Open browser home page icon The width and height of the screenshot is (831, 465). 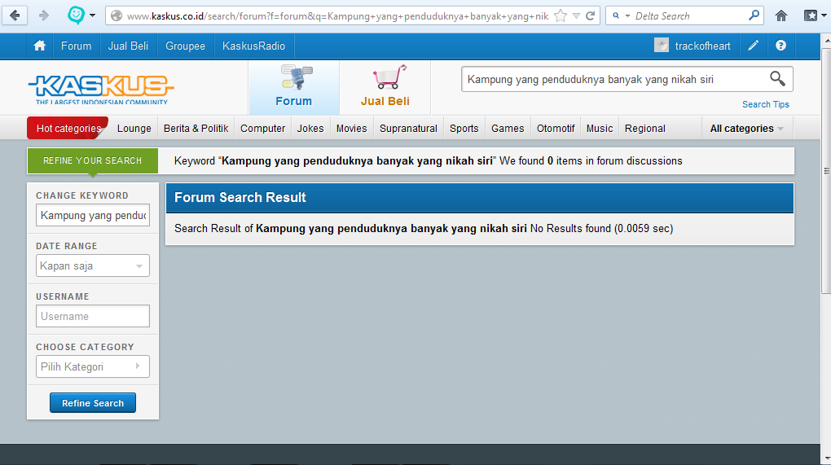(x=780, y=16)
